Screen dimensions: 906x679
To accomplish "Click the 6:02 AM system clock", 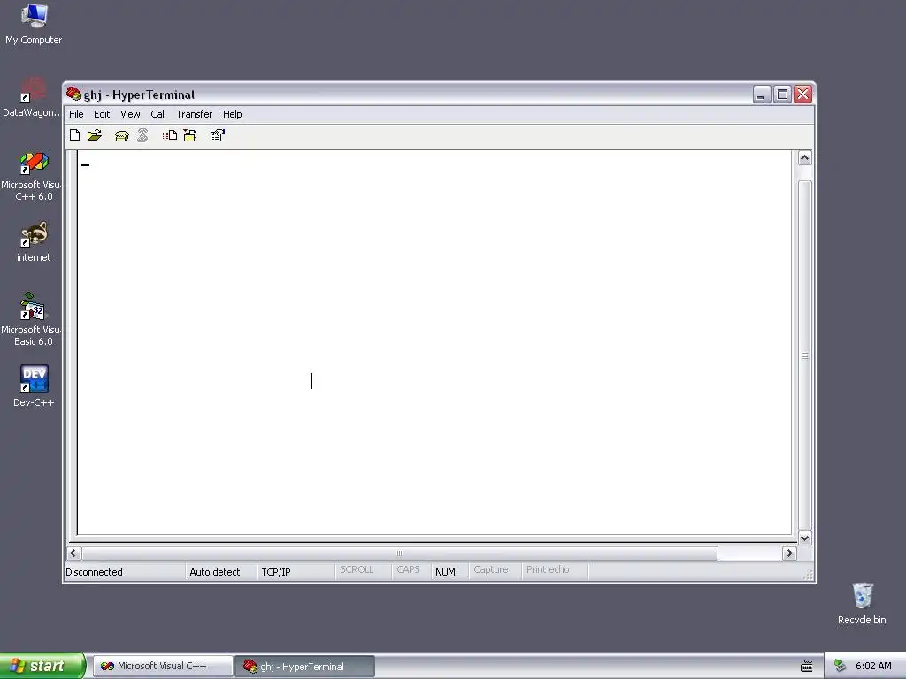I will [x=873, y=666].
